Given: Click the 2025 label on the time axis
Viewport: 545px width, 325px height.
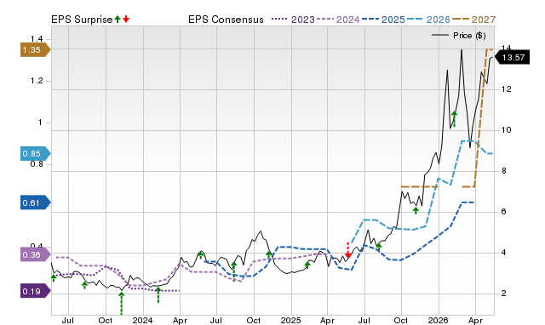Looking at the screenshot, I should [x=290, y=320].
